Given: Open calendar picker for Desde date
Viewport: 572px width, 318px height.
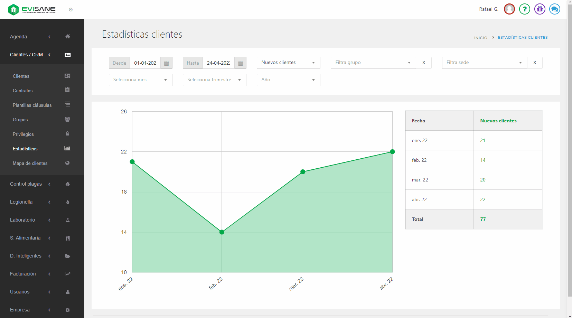Looking at the screenshot, I should pos(166,63).
